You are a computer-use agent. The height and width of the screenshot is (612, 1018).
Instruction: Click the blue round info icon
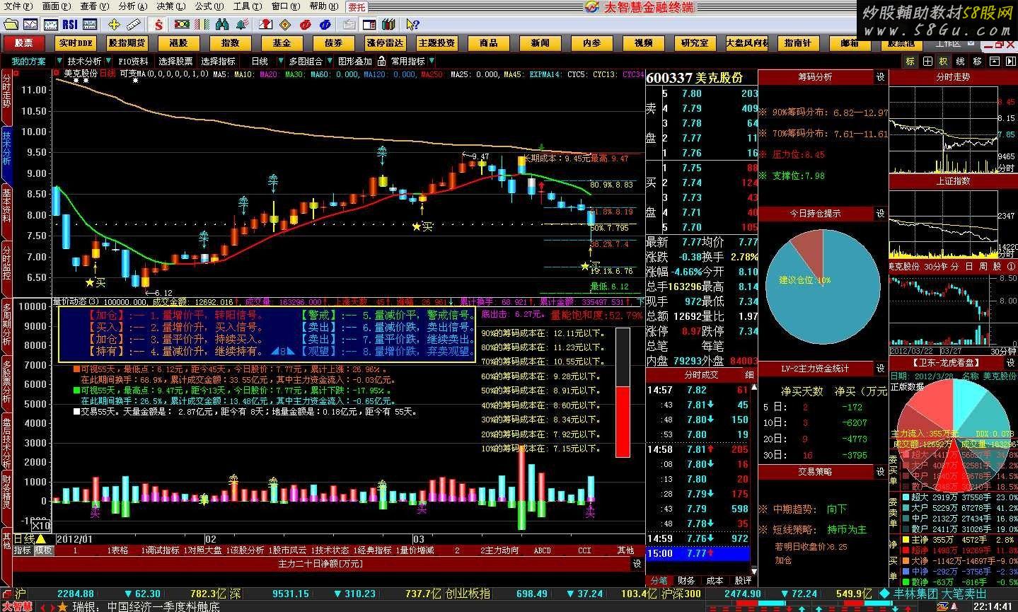(325, 24)
